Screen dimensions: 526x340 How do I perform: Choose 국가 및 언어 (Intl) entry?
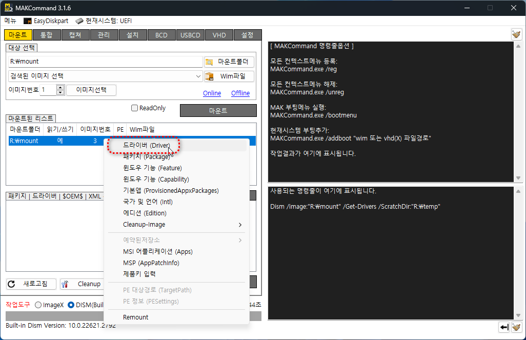(177, 202)
